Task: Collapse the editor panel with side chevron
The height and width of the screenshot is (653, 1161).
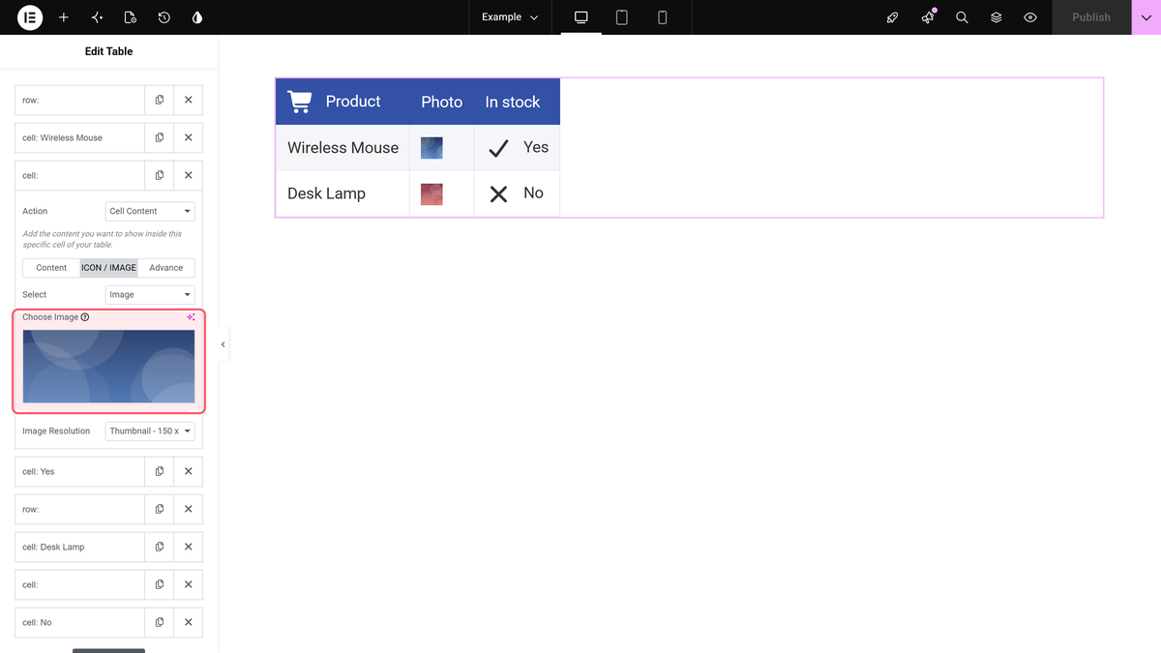Action: [223, 344]
